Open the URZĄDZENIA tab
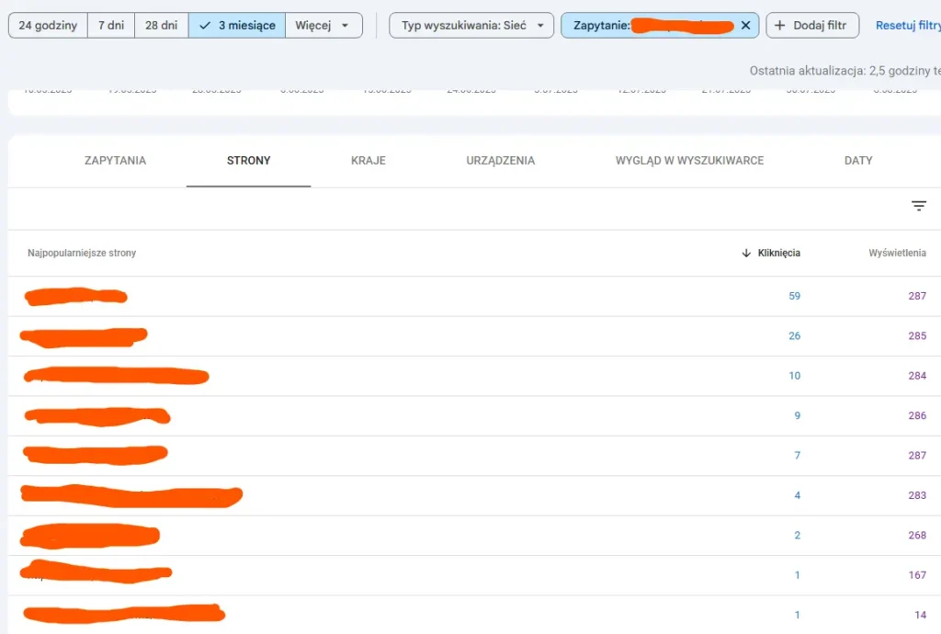 [500, 161]
